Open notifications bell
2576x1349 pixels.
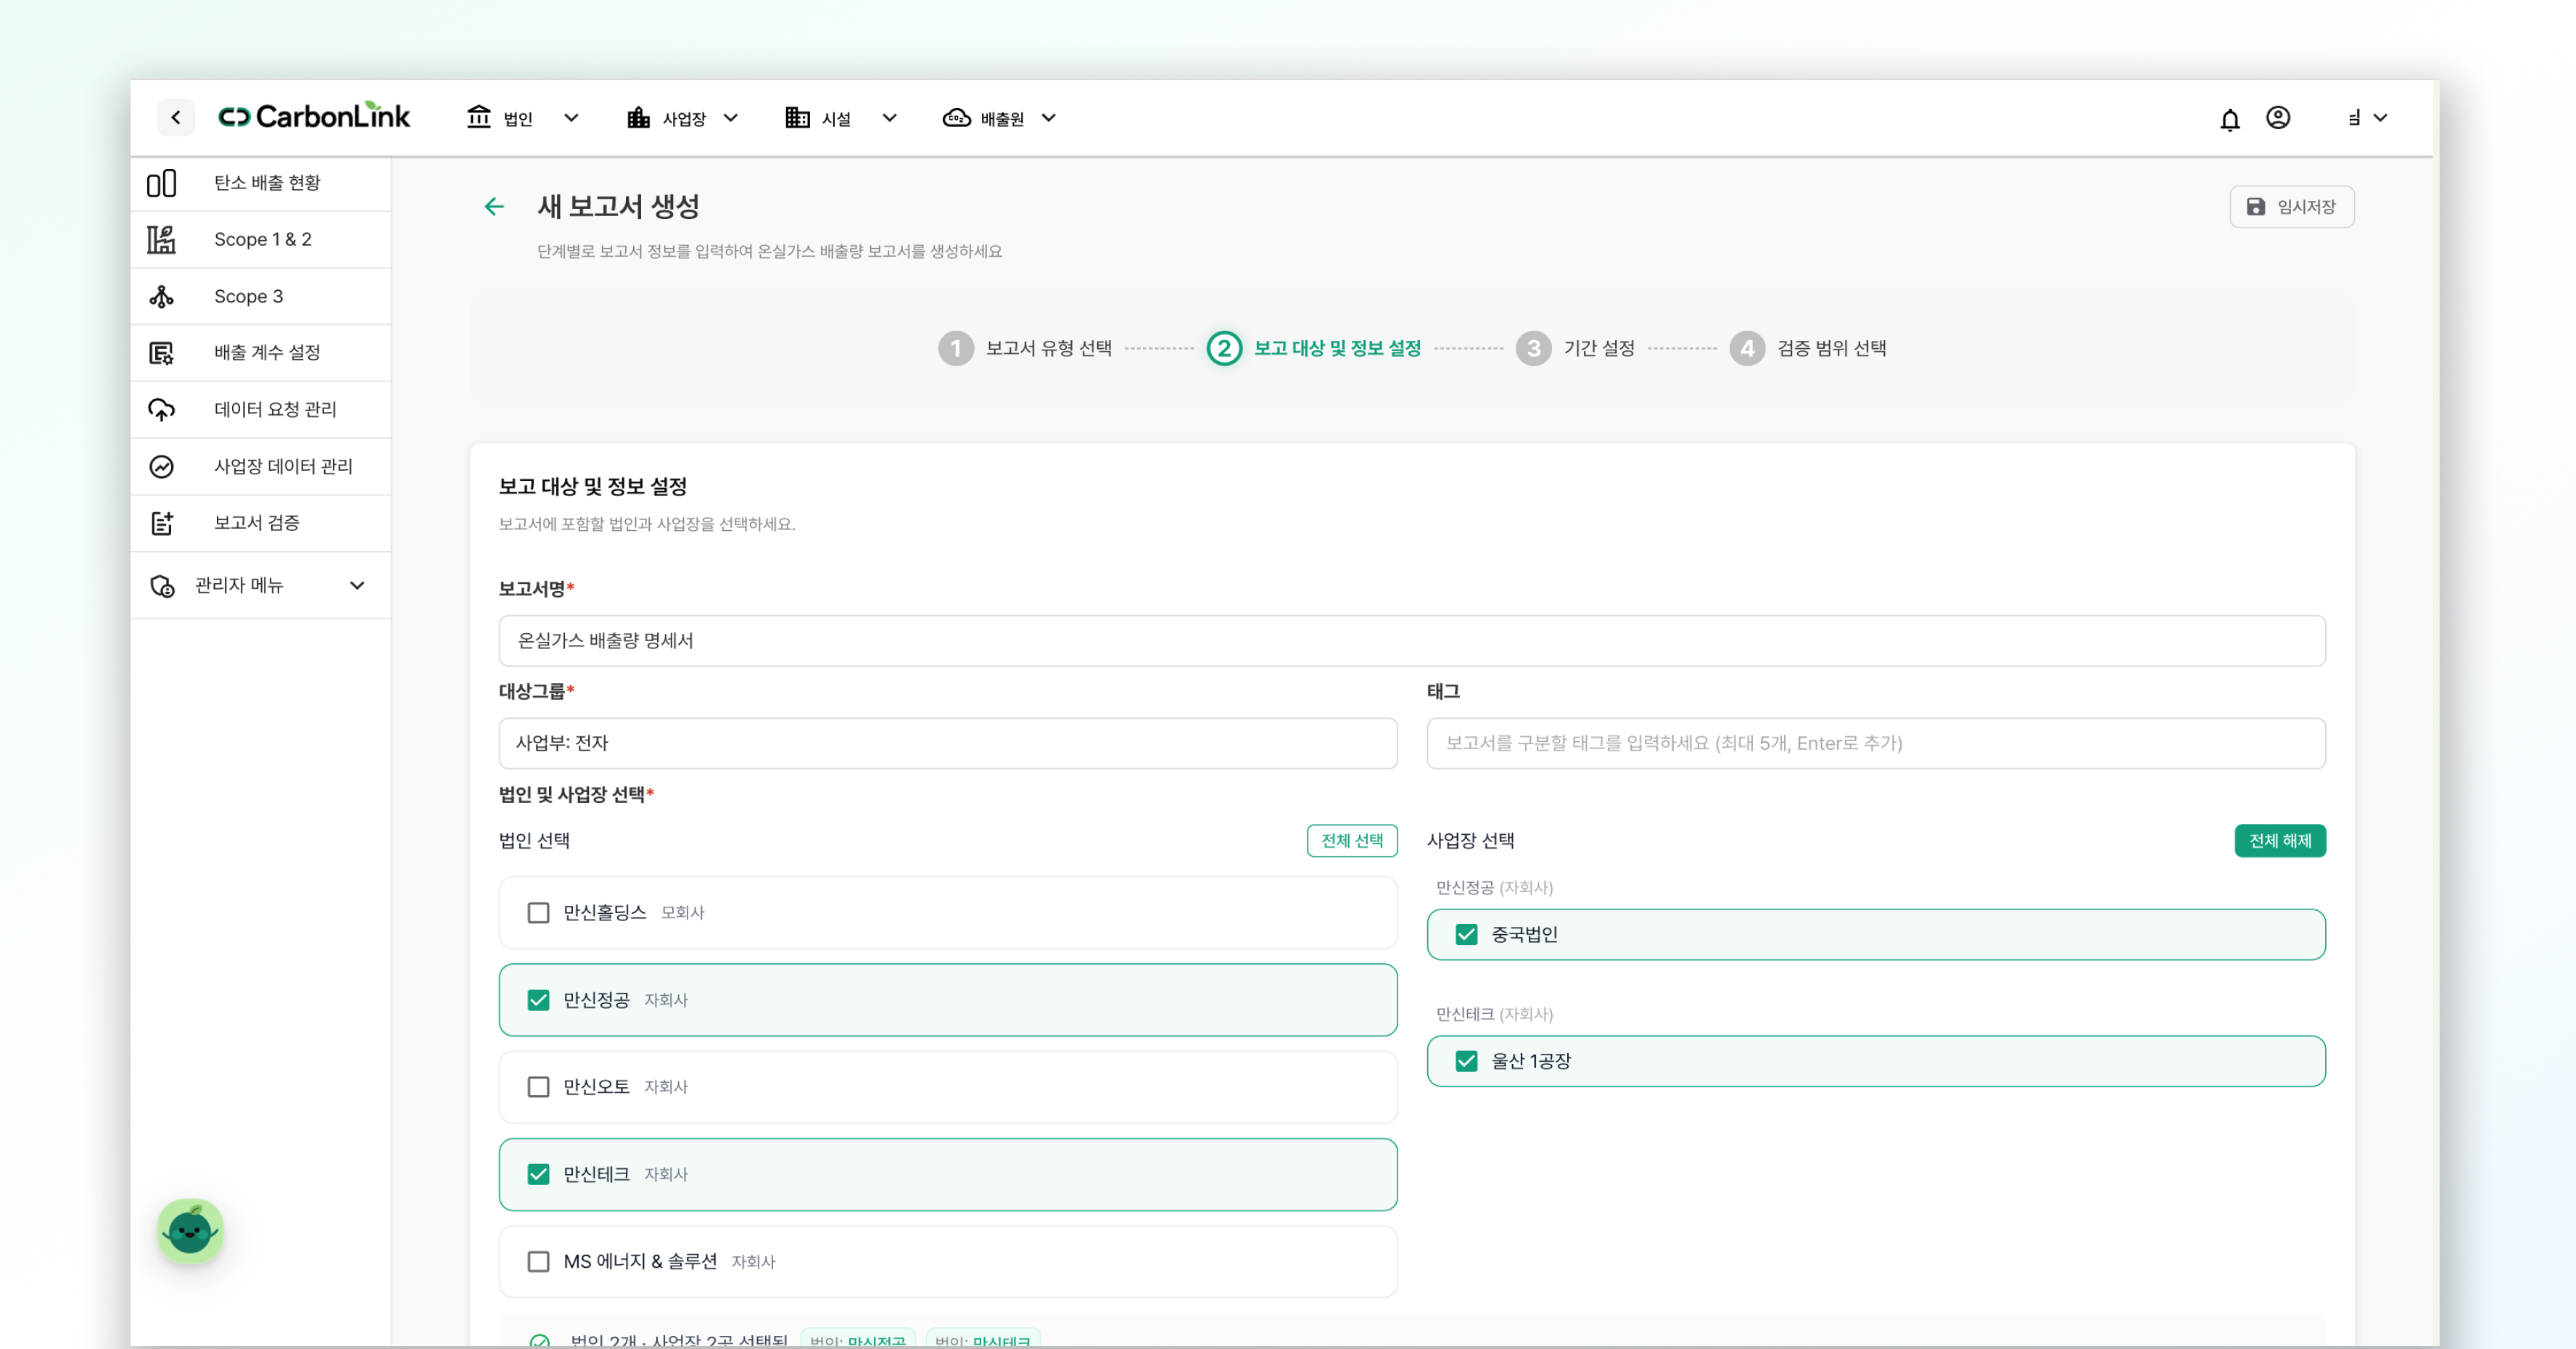point(2230,119)
